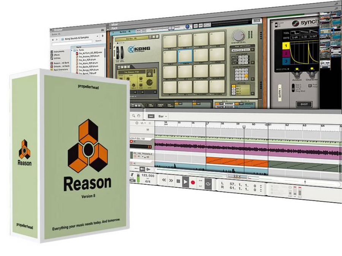The height and width of the screenshot is (256, 342).
Task: Select the 1/32 rate in Synchronous
Action: [304, 37]
